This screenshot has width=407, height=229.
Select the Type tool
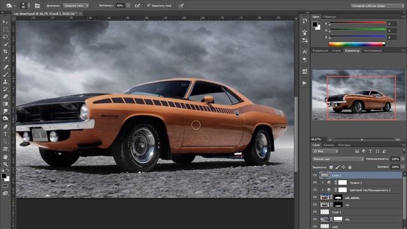[x=5, y=134]
